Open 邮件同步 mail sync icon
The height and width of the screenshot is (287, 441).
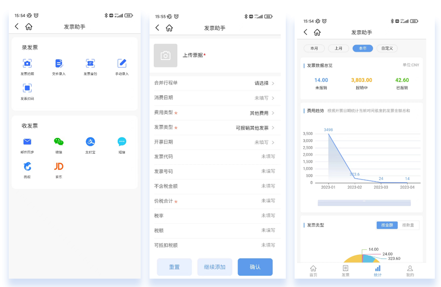coord(27,142)
